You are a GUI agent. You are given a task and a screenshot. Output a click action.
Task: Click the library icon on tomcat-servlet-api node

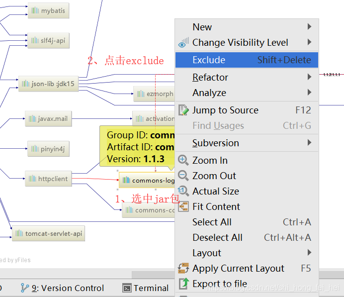click(x=19, y=233)
